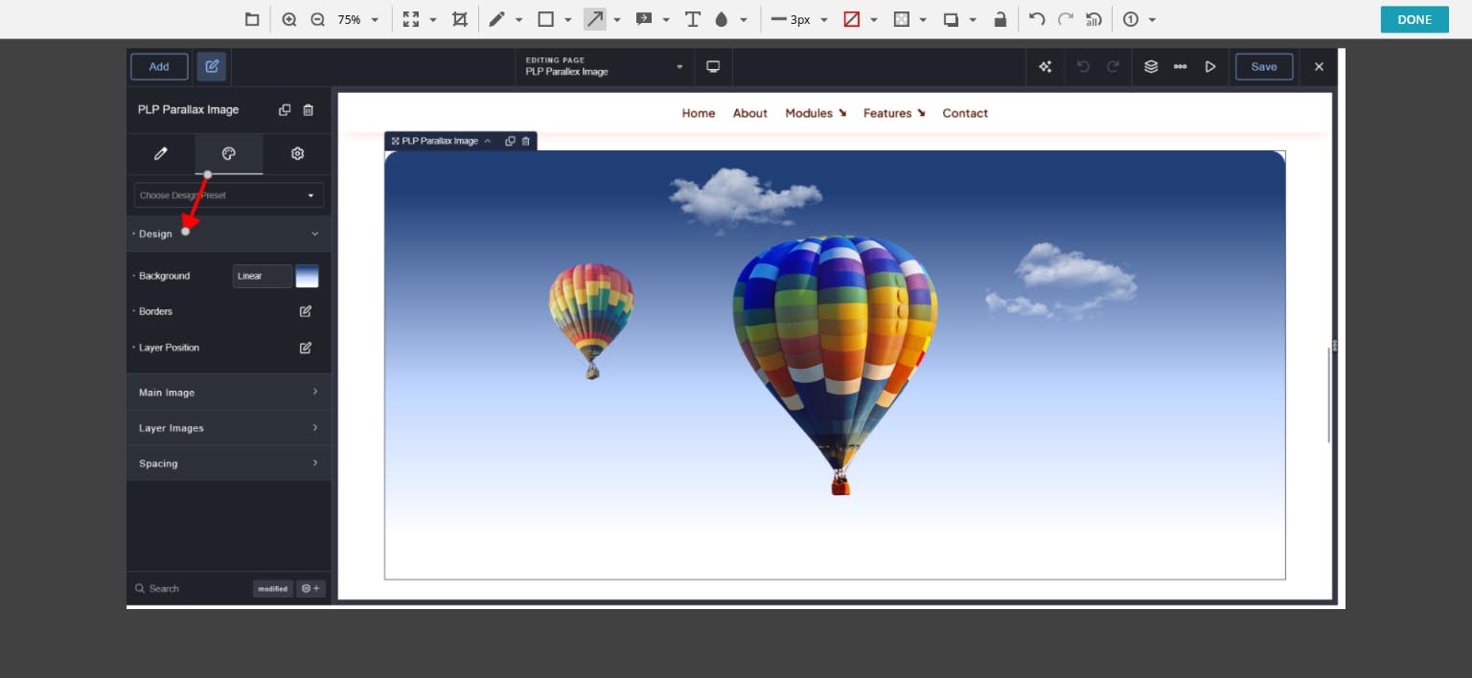Open the Arrow tool options arrow
The height and width of the screenshot is (678, 1472).
point(617,19)
